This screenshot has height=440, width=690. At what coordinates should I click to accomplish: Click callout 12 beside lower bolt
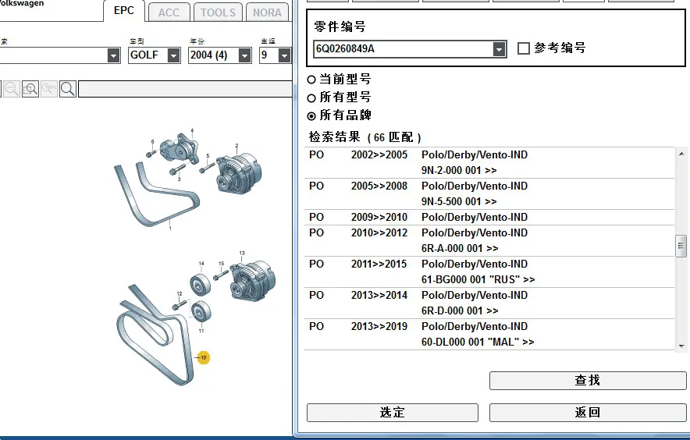click(x=179, y=293)
